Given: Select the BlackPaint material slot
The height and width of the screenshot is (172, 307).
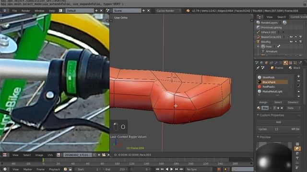Looking at the screenshot, I should [x=272, y=82].
